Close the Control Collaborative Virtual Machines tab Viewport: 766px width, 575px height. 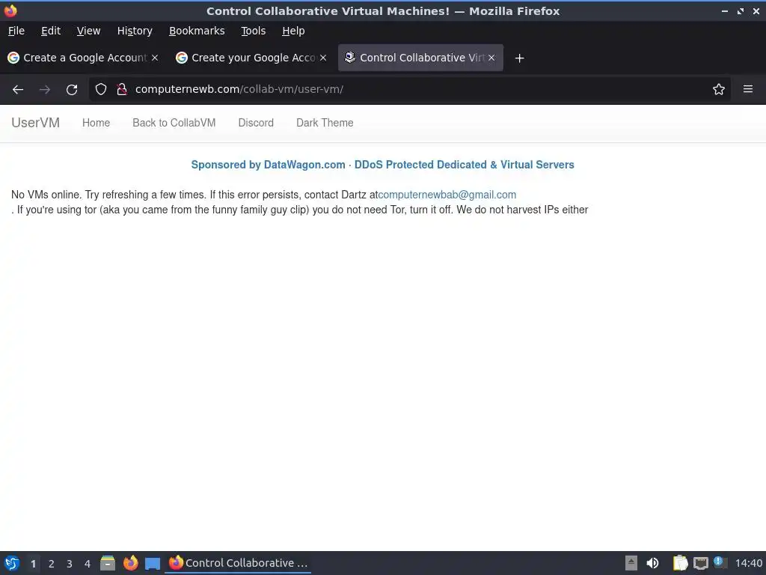tap(491, 58)
